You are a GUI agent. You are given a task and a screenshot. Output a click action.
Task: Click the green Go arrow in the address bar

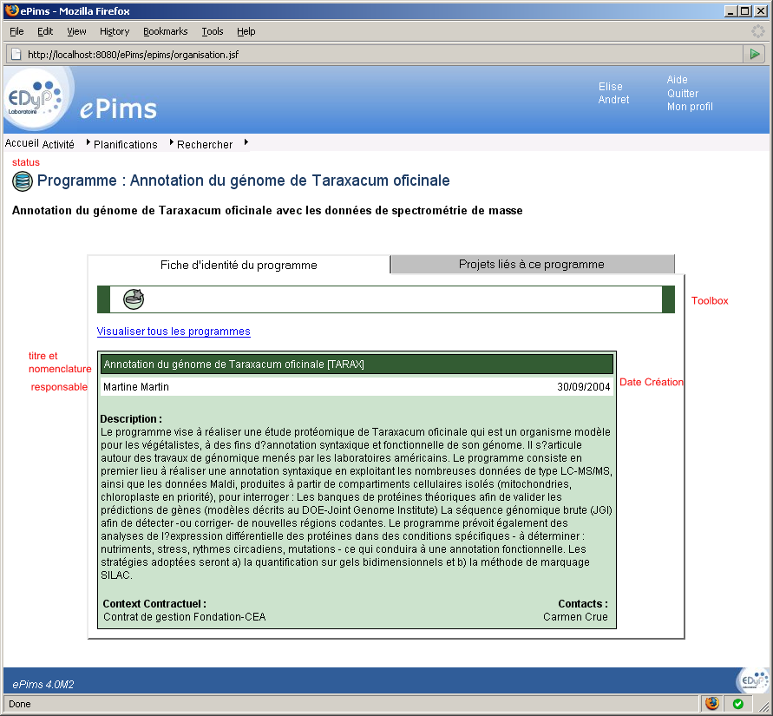pyautogui.click(x=756, y=53)
